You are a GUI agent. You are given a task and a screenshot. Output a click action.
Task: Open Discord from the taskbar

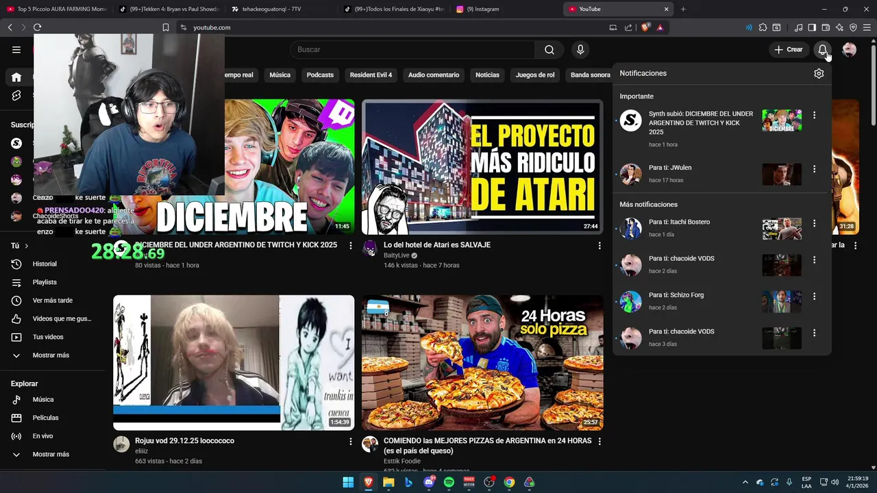429,482
